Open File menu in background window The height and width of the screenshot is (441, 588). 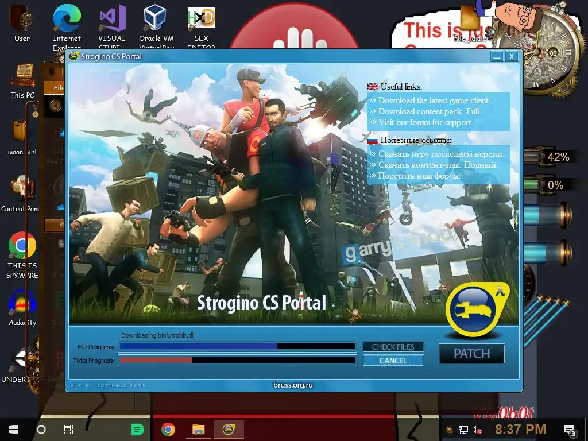[x=59, y=88]
